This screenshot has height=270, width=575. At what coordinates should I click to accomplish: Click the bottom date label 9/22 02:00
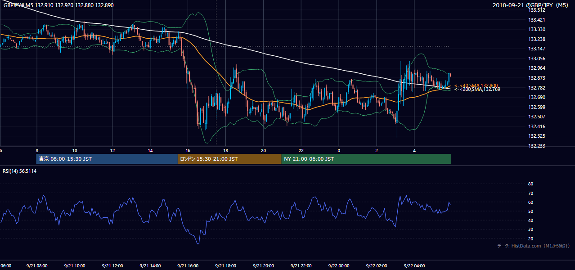pos(377,266)
